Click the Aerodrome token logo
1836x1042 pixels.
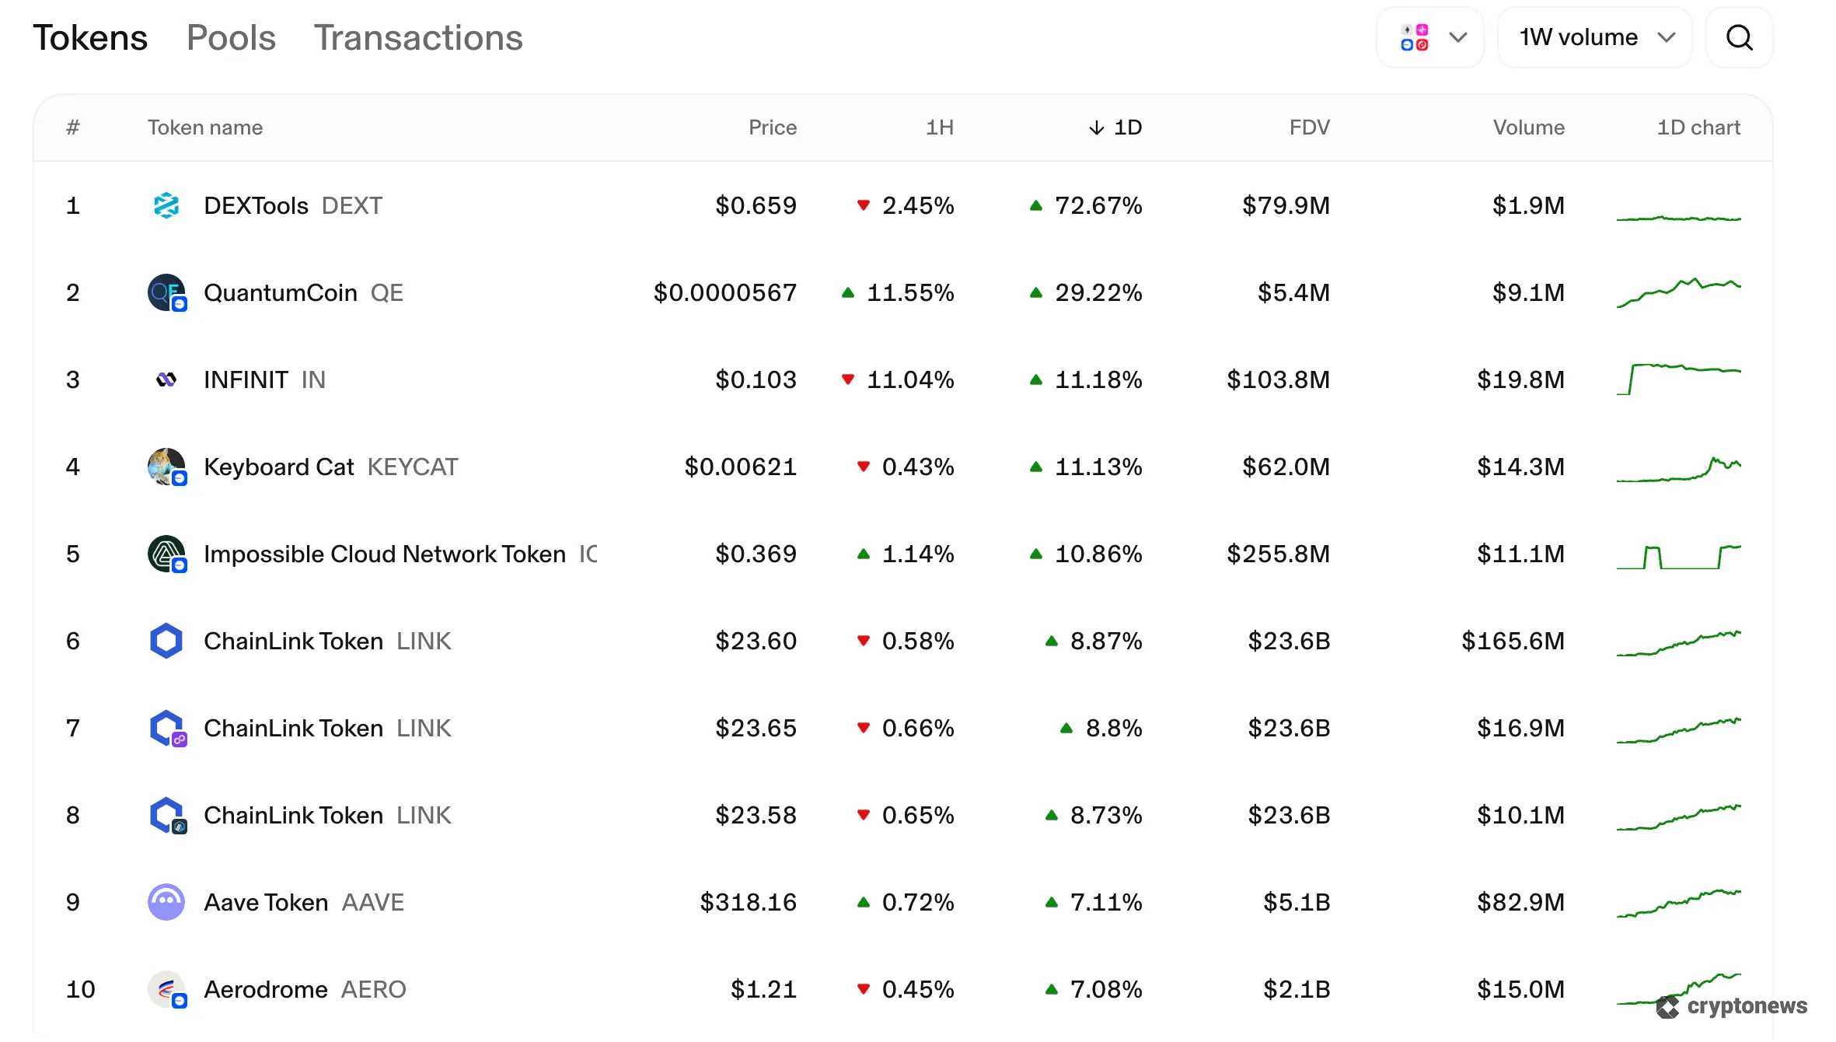pos(166,989)
